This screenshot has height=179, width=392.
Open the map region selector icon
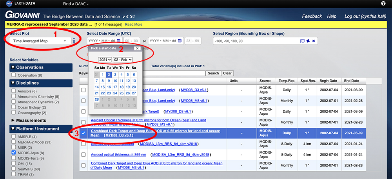coord(302,41)
